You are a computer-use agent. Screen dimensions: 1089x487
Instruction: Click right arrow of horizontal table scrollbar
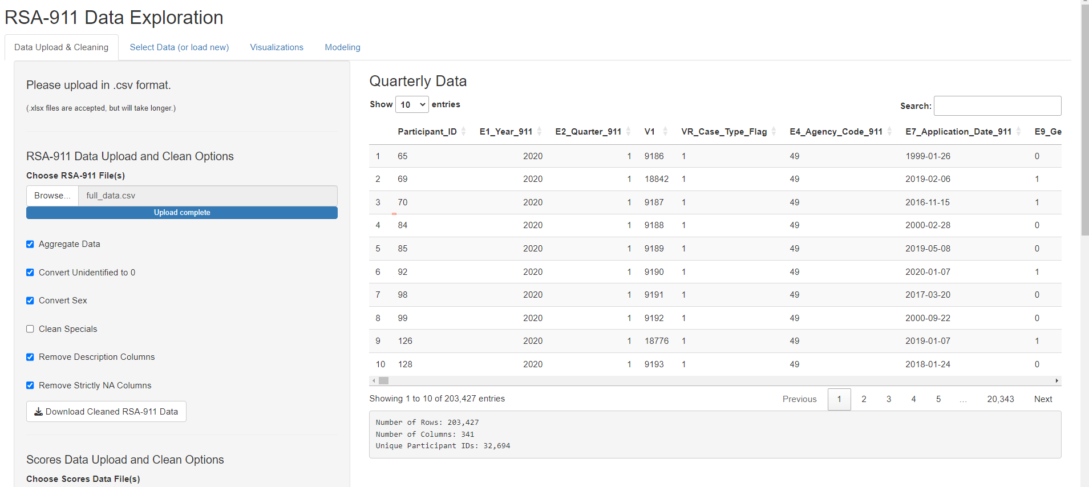point(1056,381)
